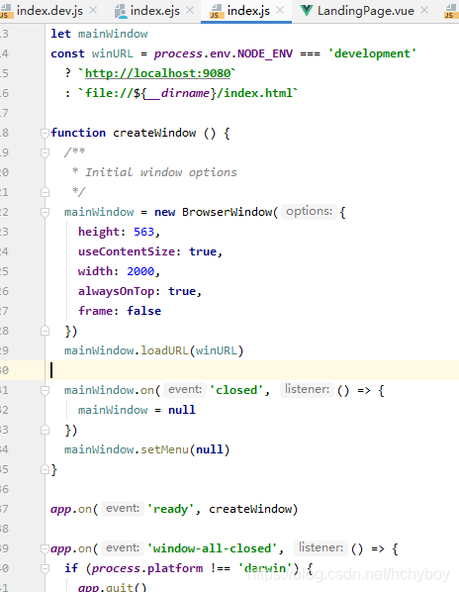Viewport: 459px width, 592px height.
Task: Close the index.ejs tab
Action: (x=190, y=11)
